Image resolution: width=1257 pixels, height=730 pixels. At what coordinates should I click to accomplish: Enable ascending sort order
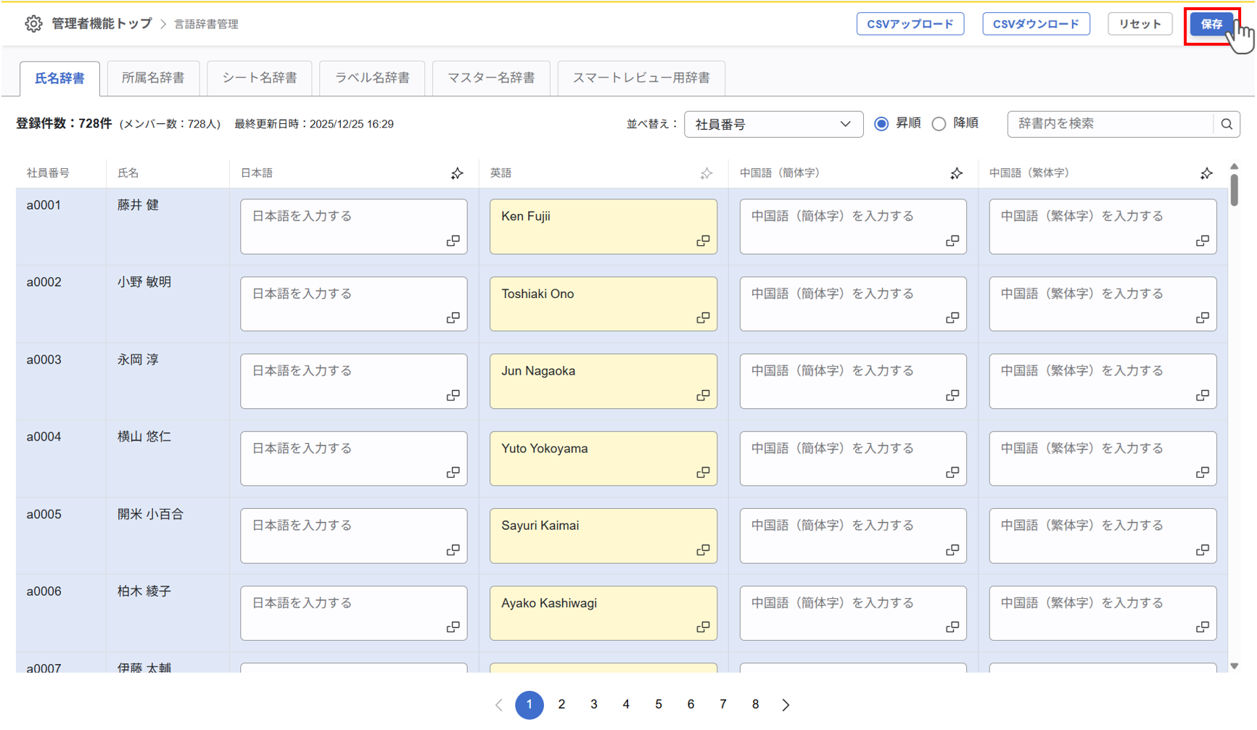coord(881,123)
